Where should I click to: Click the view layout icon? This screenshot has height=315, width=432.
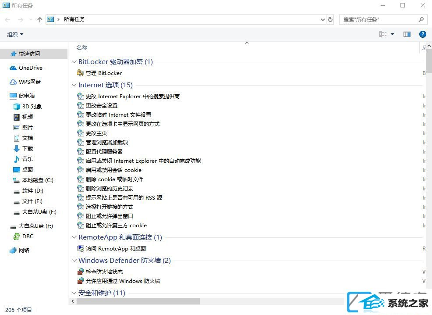(382, 34)
